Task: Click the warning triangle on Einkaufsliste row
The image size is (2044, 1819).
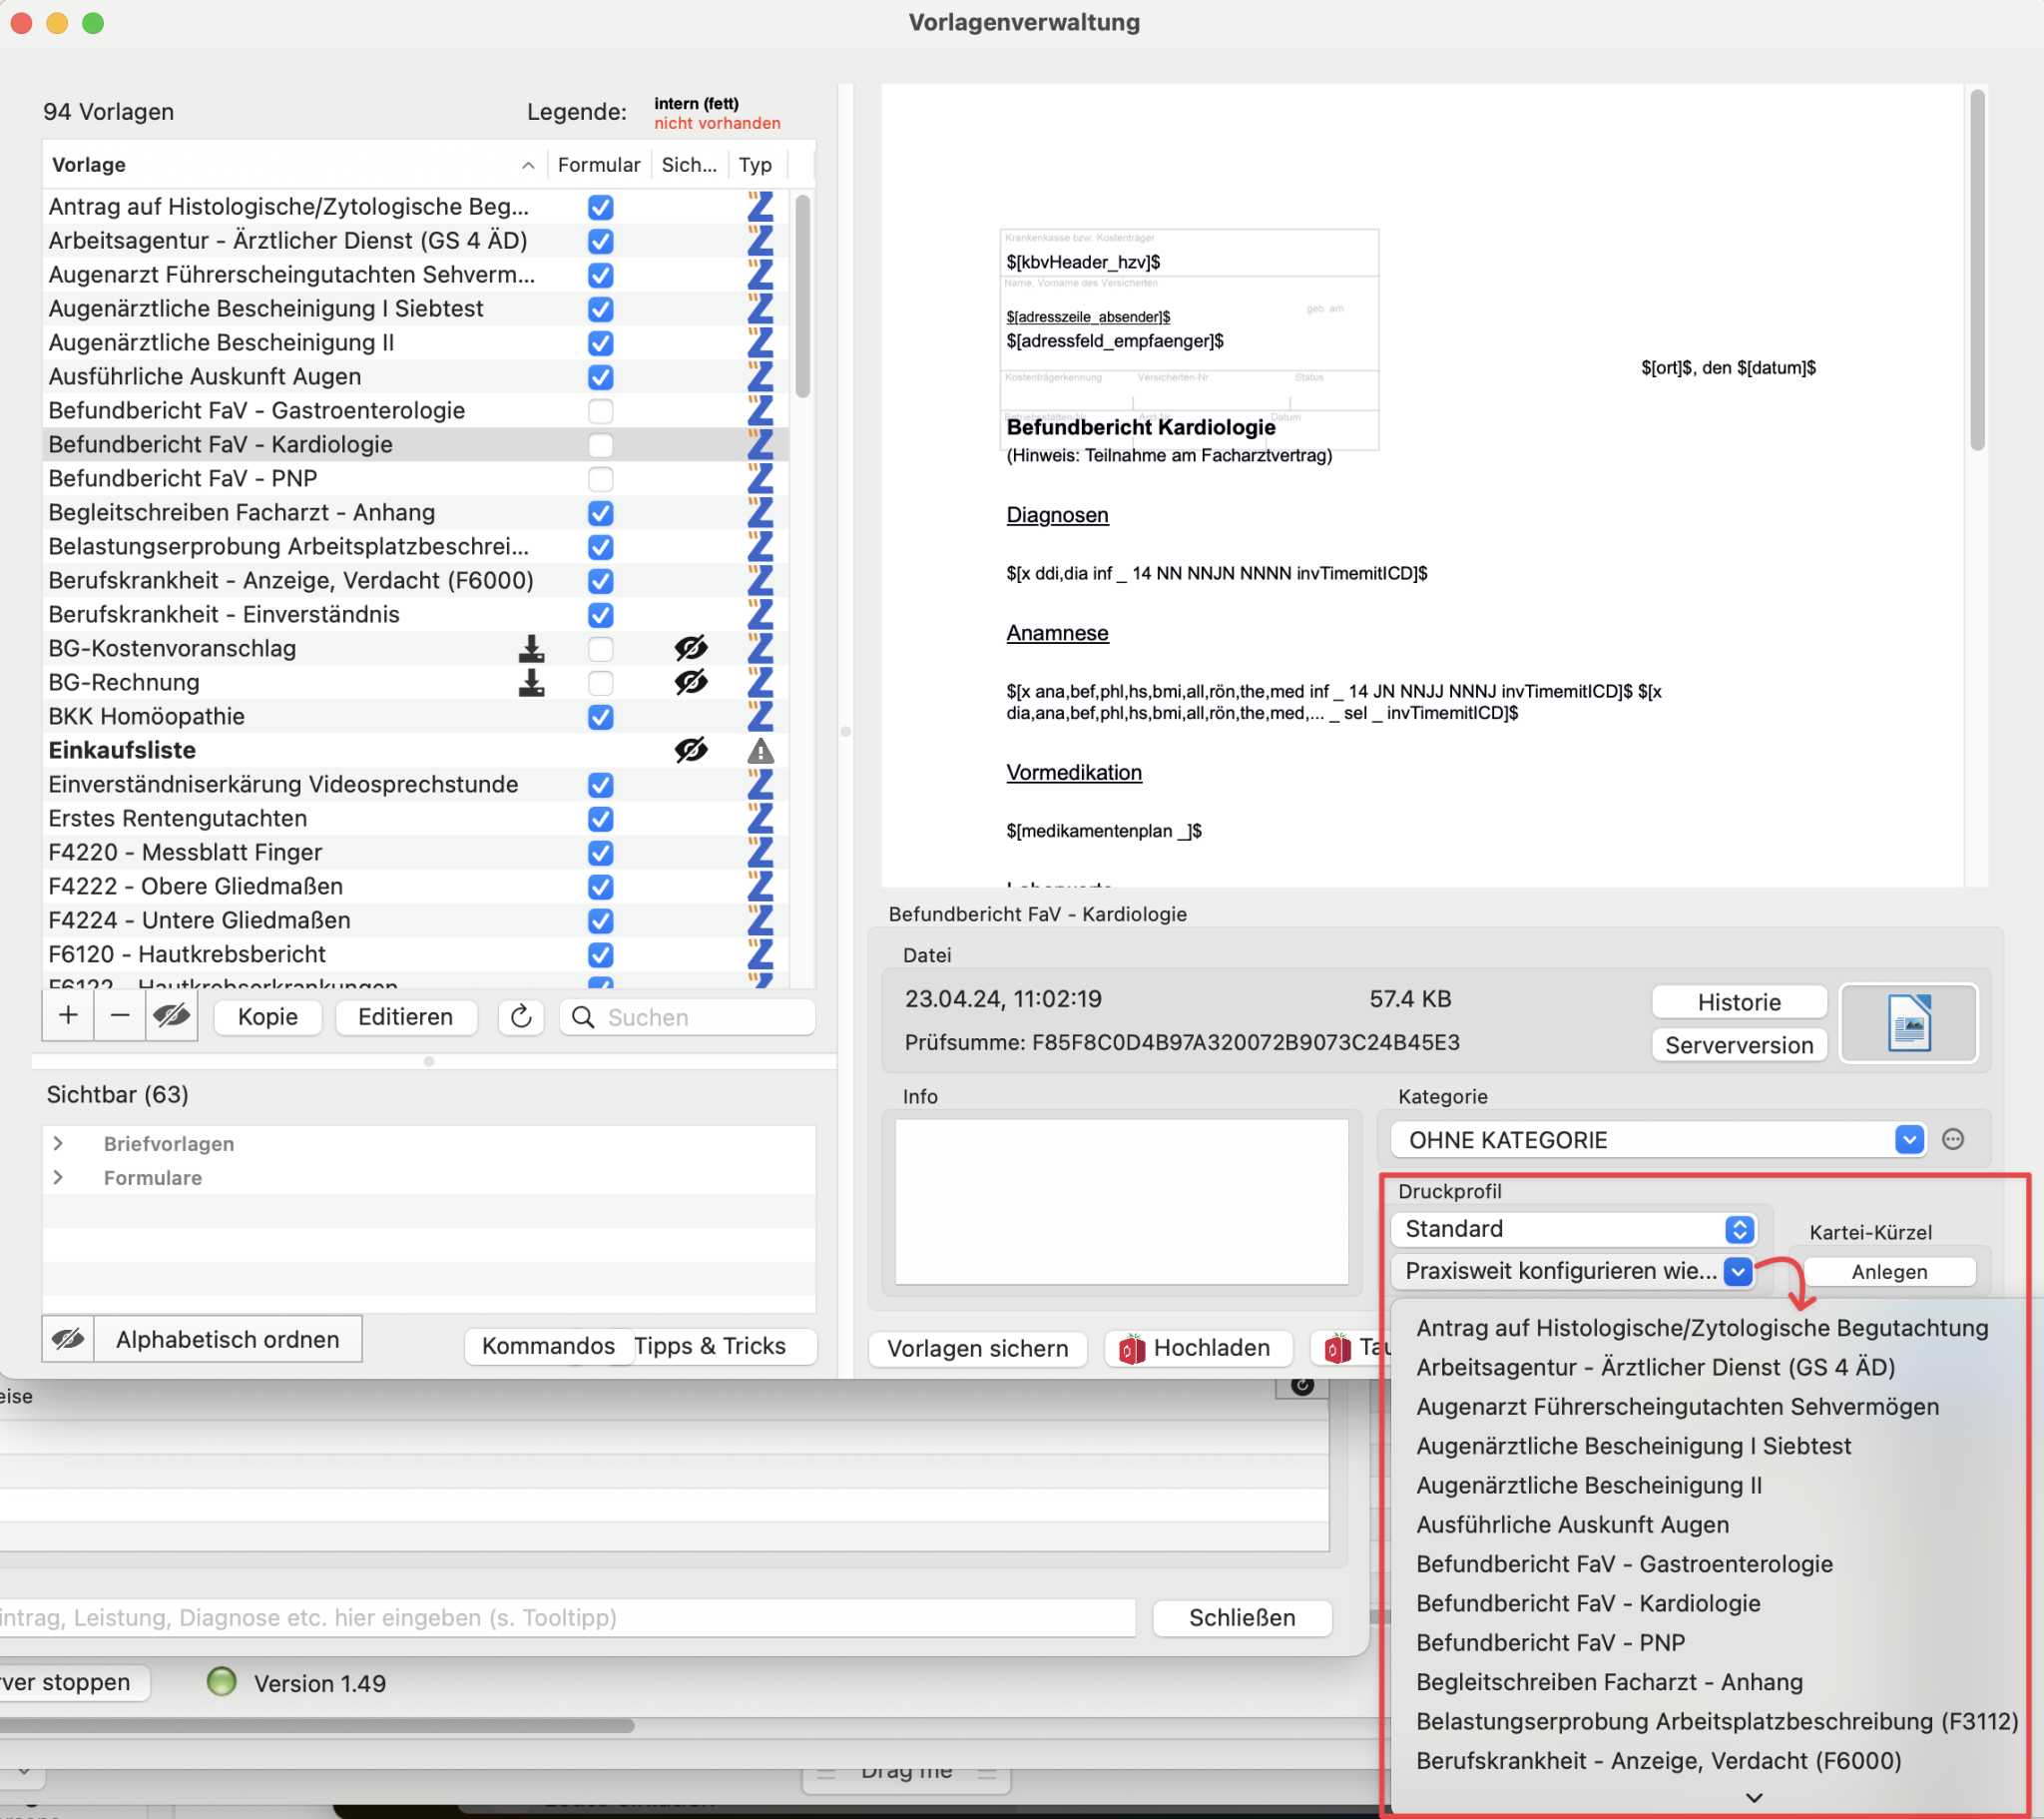Action: point(760,751)
